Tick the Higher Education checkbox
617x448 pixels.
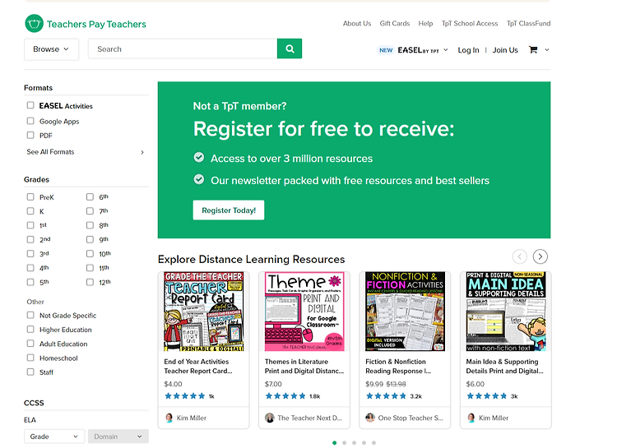click(30, 329)
